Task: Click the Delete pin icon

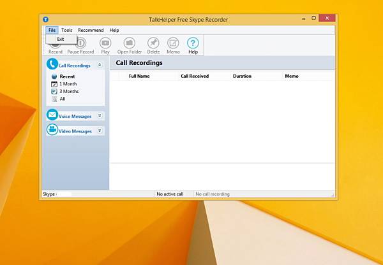Action: [x=153, y=43]
